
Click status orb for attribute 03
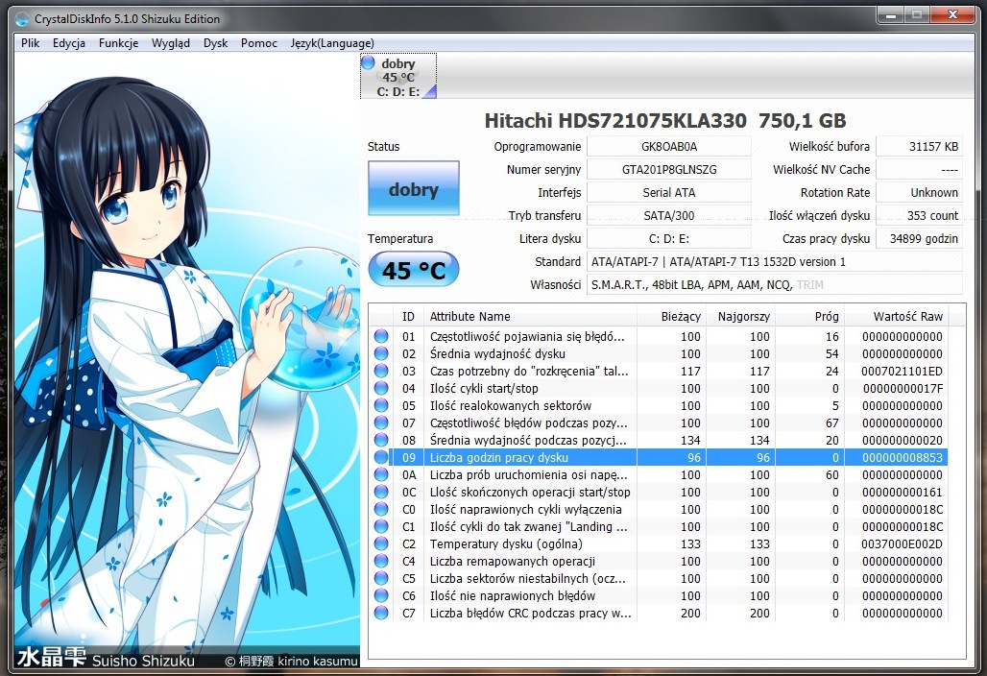[381, 371]
